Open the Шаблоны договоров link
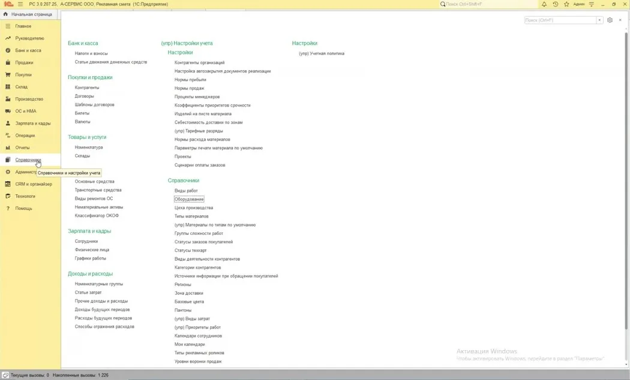This screenshot has height=380, width=630. (x=94, y=105)
